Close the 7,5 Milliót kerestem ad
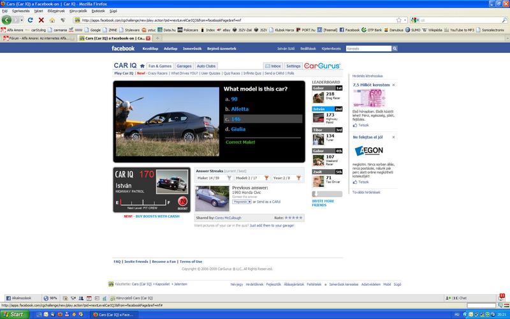 [393, 85]
